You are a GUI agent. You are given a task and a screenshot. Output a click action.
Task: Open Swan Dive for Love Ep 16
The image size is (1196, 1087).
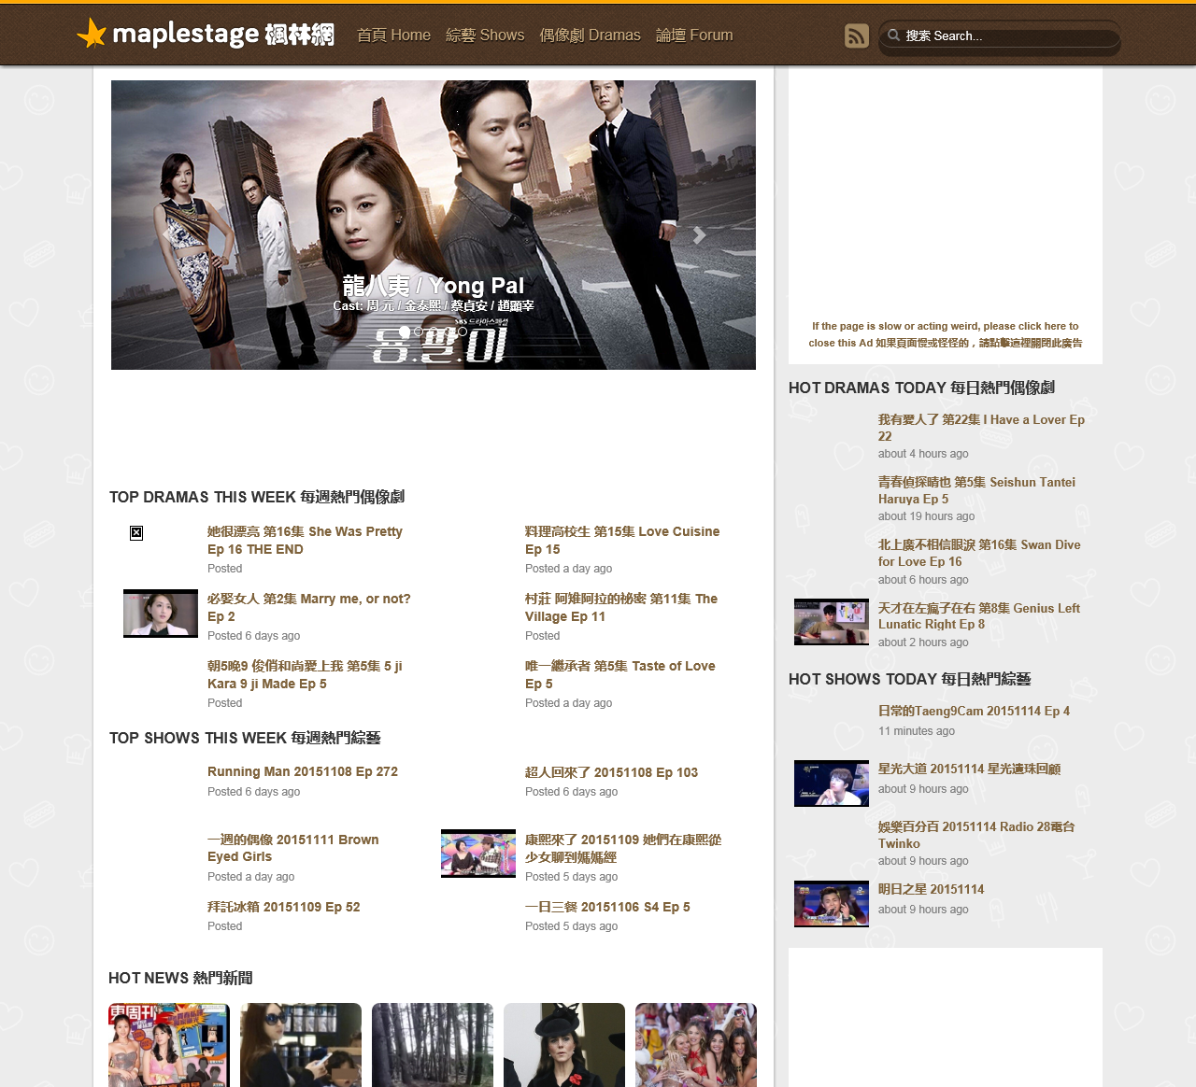[x=979, y=553]
